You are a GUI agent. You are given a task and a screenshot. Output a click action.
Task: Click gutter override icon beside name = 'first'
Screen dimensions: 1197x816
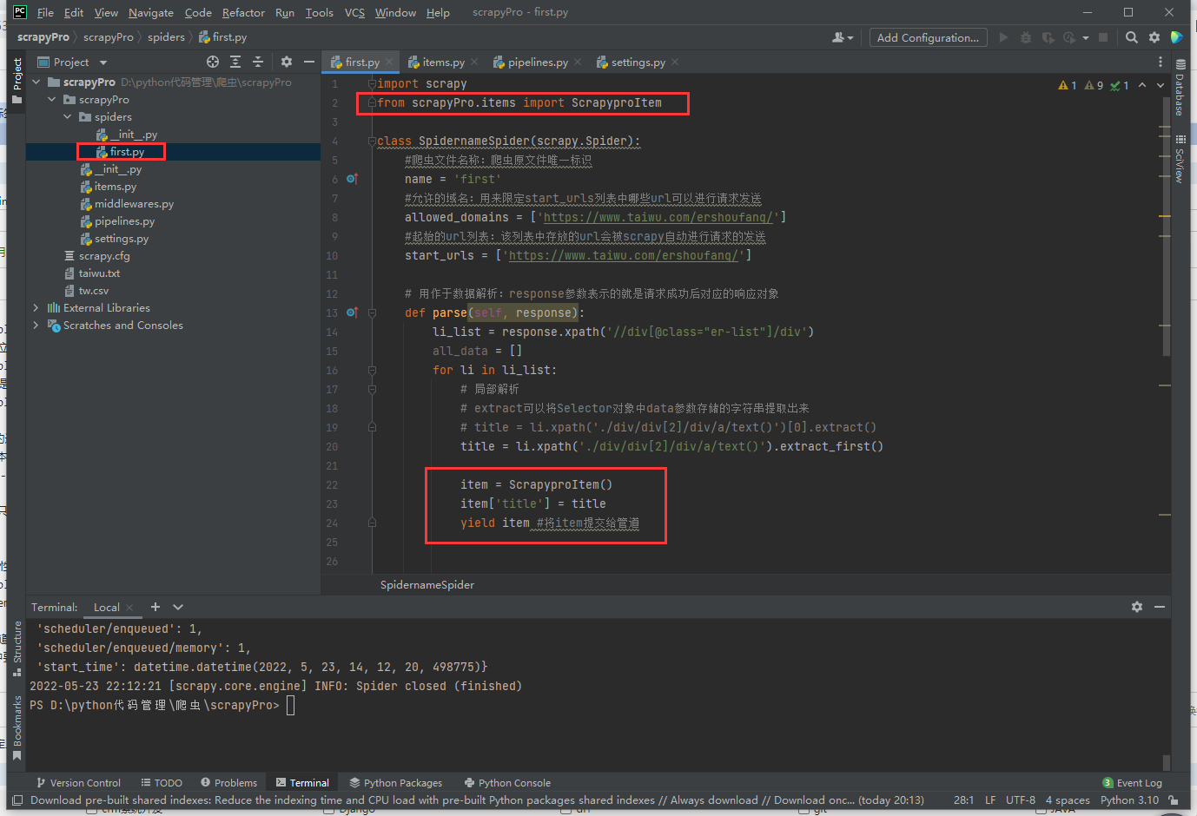click(x=352, y=179)
